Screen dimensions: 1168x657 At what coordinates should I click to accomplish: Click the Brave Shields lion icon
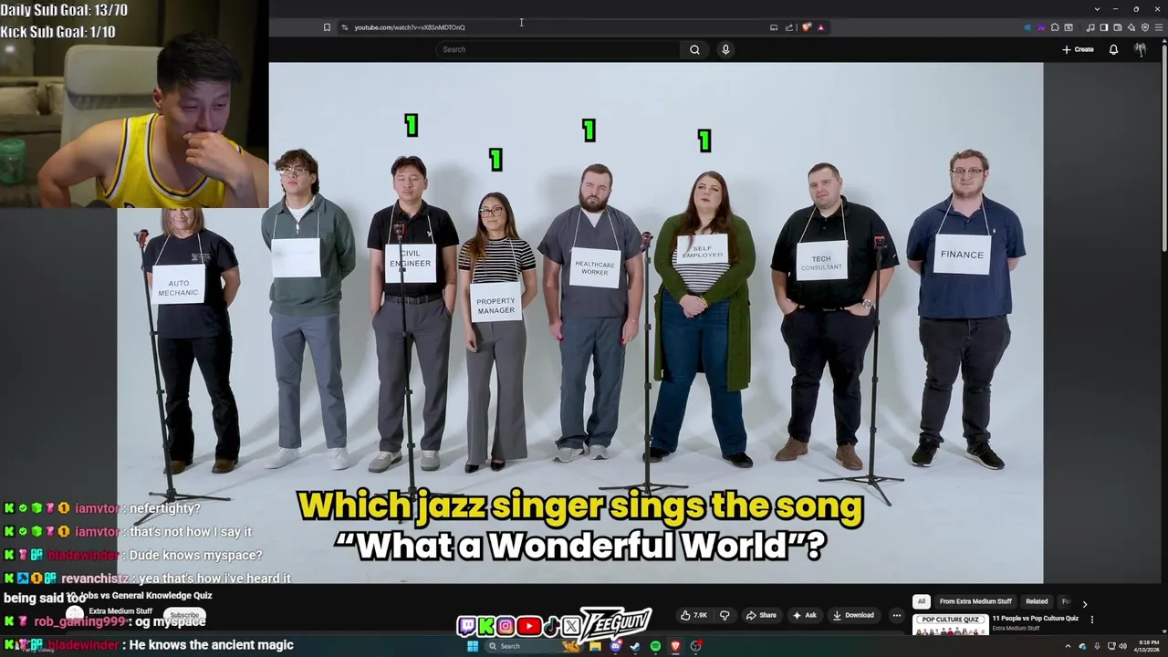point(807,27)
